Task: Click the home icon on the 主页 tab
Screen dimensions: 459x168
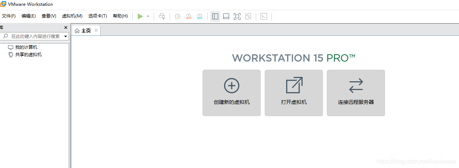Action: [x=77, y=31]
